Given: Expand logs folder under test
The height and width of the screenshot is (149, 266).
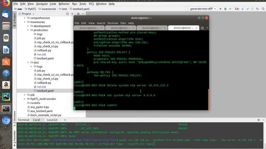Looking at the screenshot, I should [x=32, y=67].
